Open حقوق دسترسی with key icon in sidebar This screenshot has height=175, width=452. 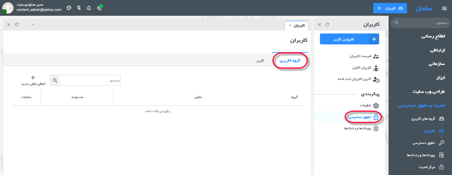(x=428, y=143)
